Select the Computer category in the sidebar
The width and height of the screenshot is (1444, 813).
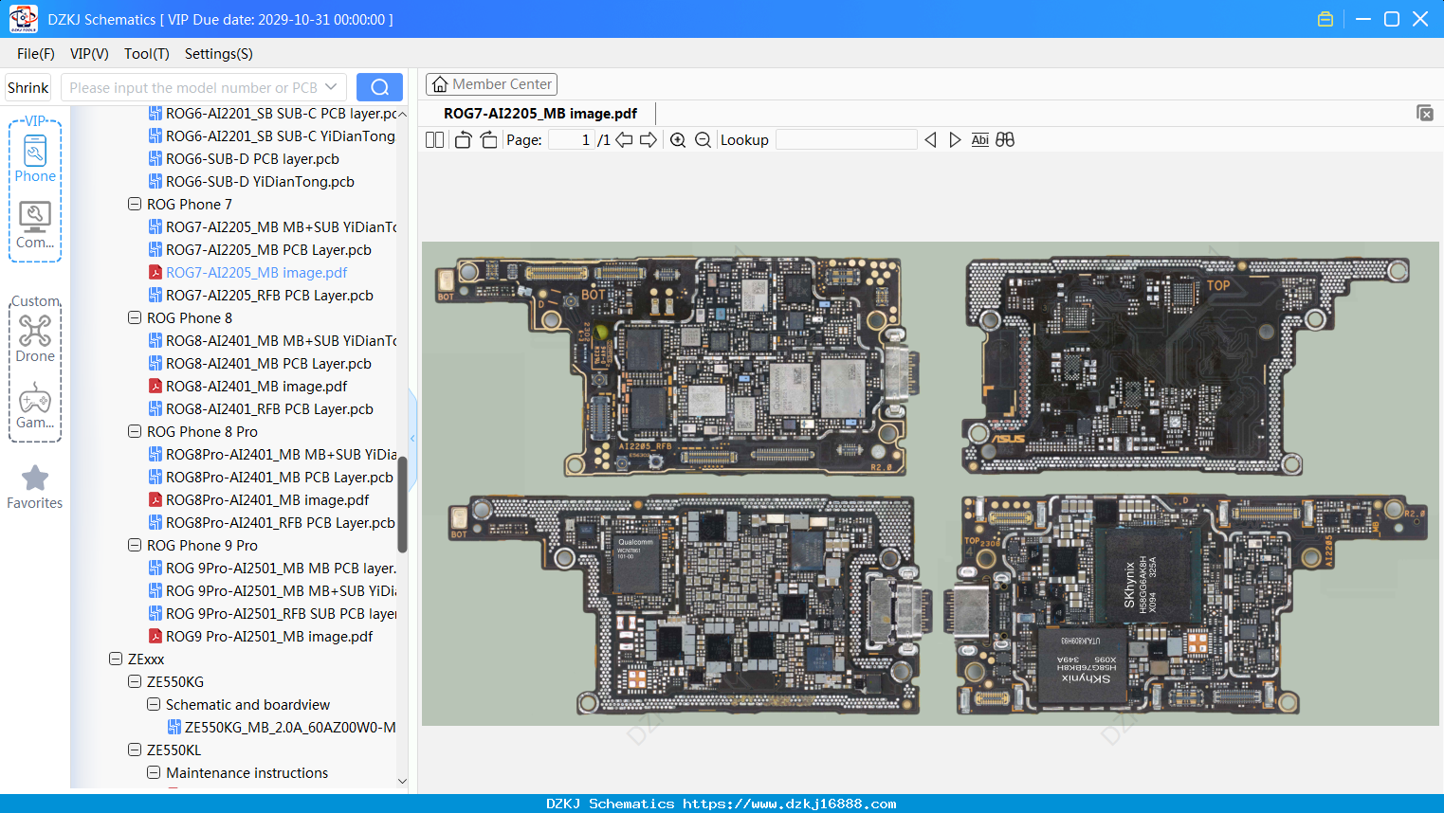[35, 226]
